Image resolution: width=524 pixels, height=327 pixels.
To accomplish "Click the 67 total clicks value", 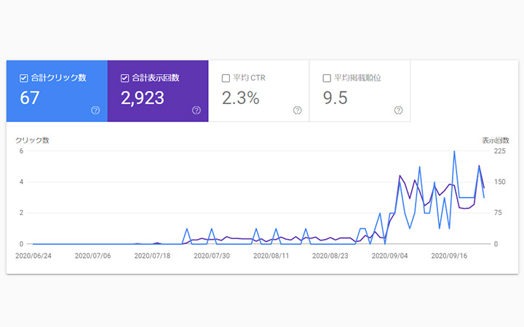I will pos(30,98).
